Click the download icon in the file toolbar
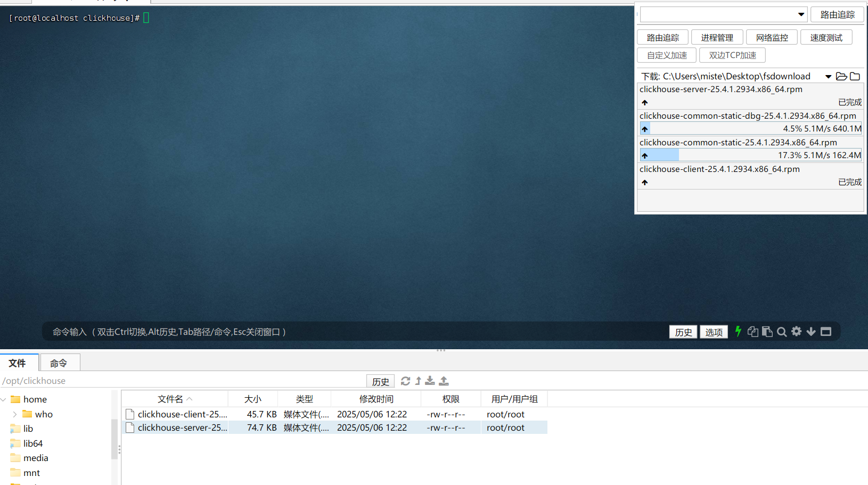The image size is (868, 485). (430, 381)
